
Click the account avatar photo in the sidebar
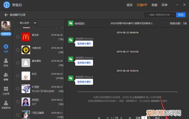[6, 26]
